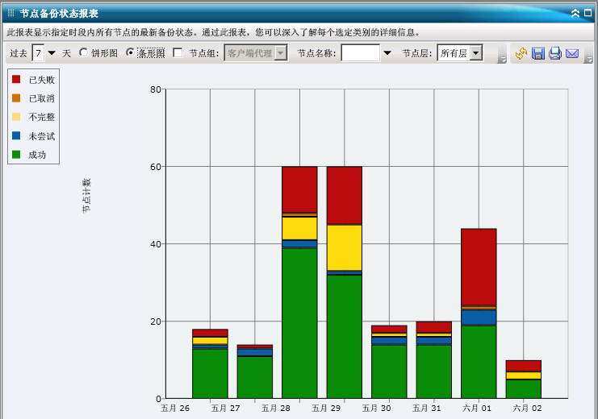Screen dimensions: 598x419
Task: Click the green success segment of 六月 02 bar
Action: point(524,389)
